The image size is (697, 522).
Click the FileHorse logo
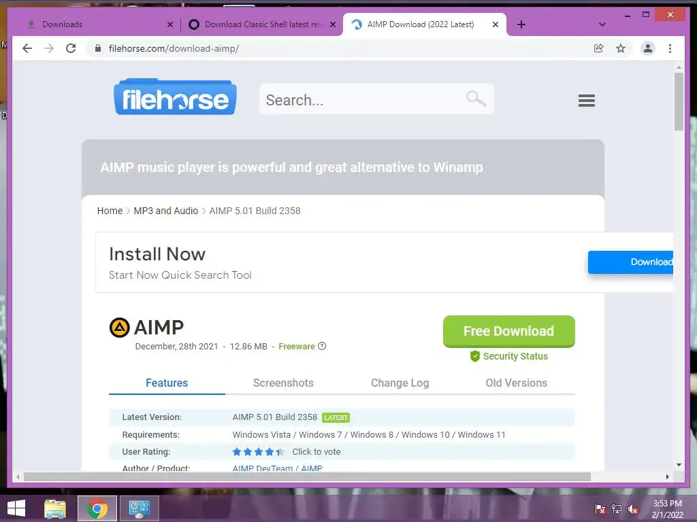coord(175,97)
